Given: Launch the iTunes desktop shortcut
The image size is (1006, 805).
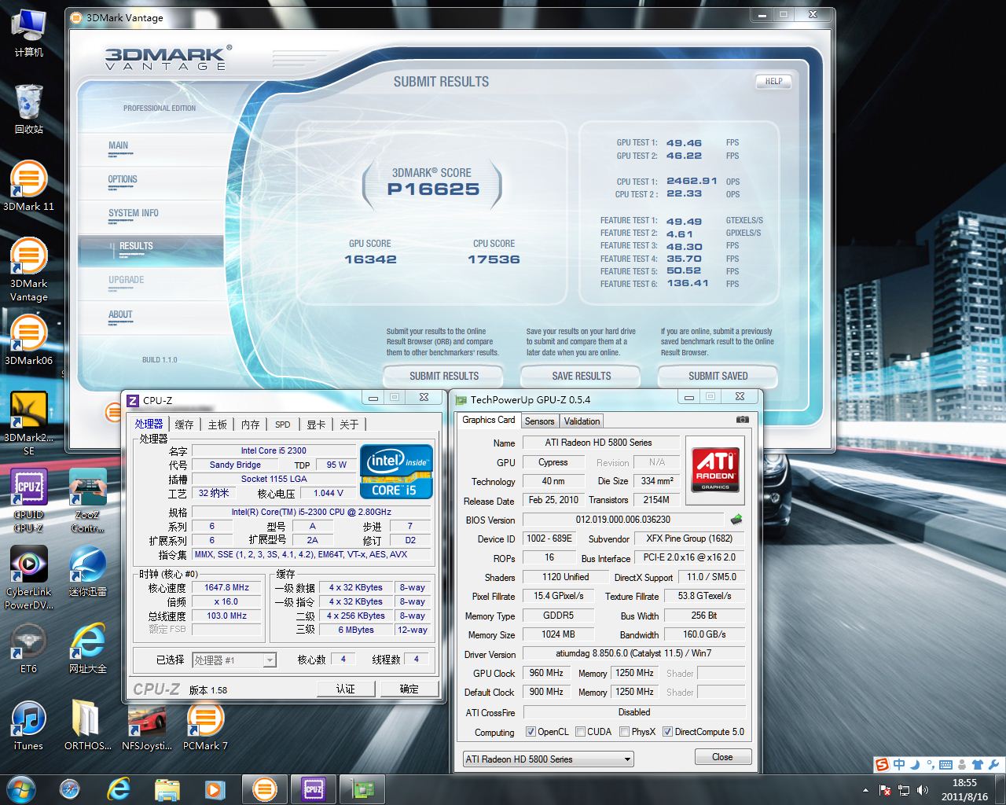Looking at the screenshot, I should tap(28, 726).
